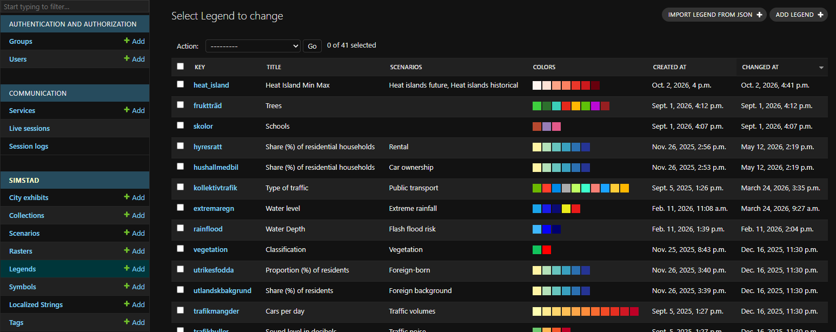Image resolution: width=836 pixels, height=332 pixels.
Task: Focus the sidebar filter input field
Action: click(x=75, y=7)
